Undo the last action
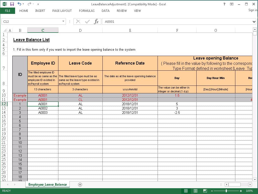This screenshot has height=194, width=258. click(19, 4)
